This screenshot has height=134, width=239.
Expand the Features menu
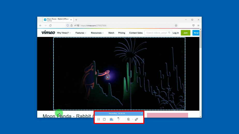(x=81, y=33)
